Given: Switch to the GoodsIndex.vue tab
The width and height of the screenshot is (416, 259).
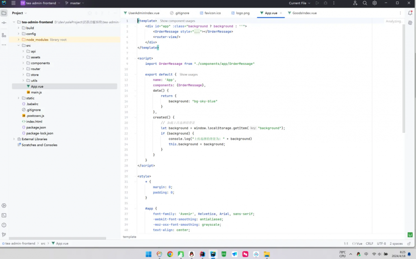Looking at the screenshot, I should coord(304,13).
